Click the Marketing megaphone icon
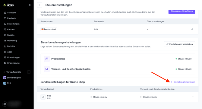202x109 pixels. (5, 41)
